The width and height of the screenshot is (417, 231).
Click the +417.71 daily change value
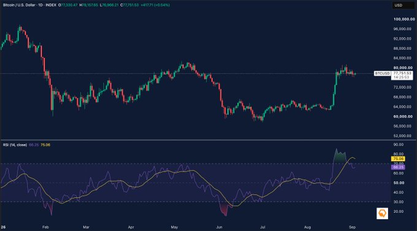[148, 5]
